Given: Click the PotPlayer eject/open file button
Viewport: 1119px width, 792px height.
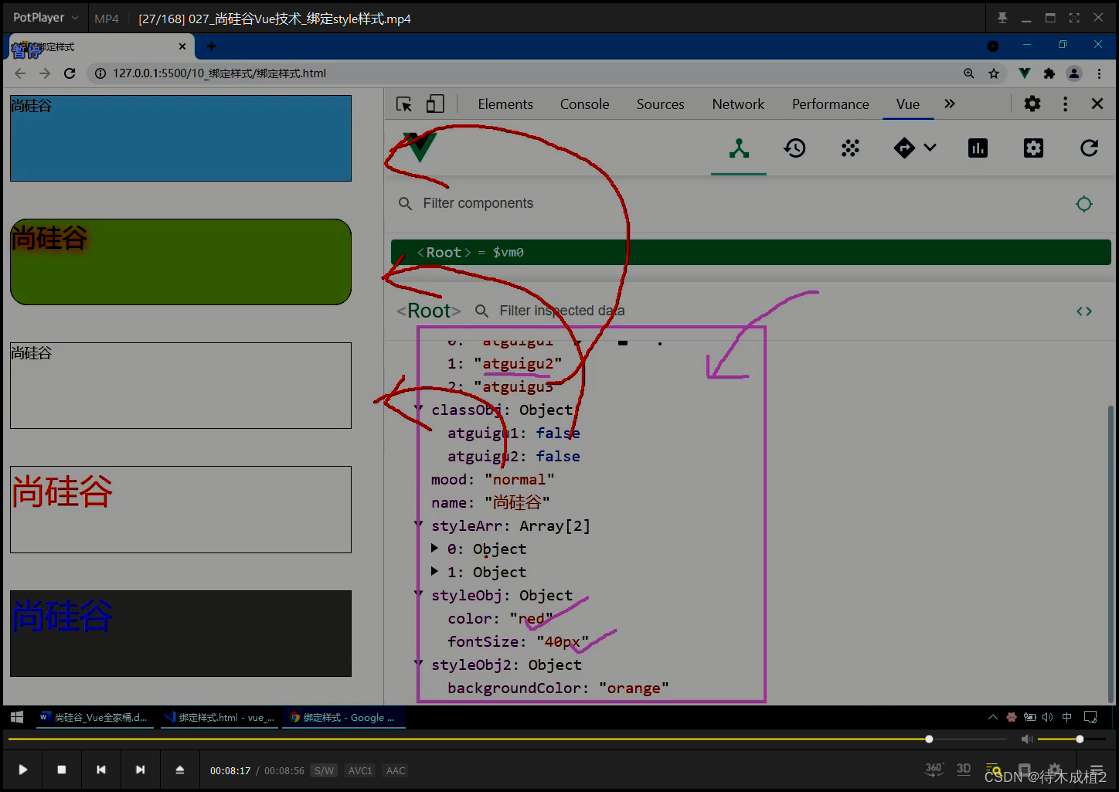Looking at the screenshot, I should pyautogui.click(x=179, y=770).
